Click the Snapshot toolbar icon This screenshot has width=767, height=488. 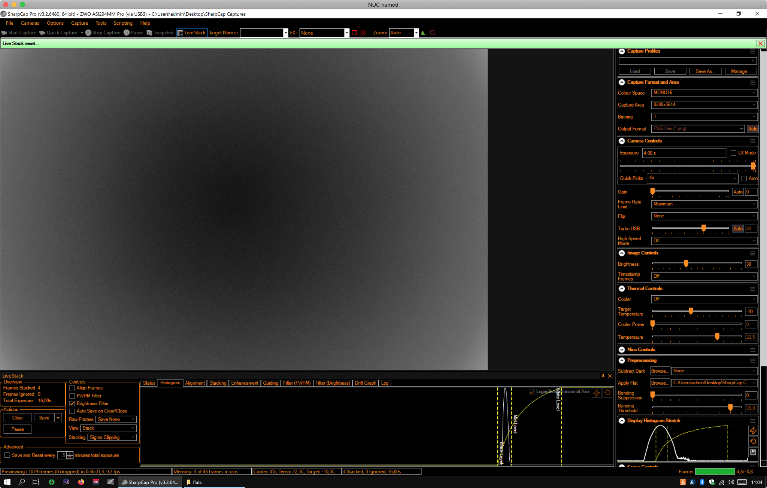pos(149,33)
